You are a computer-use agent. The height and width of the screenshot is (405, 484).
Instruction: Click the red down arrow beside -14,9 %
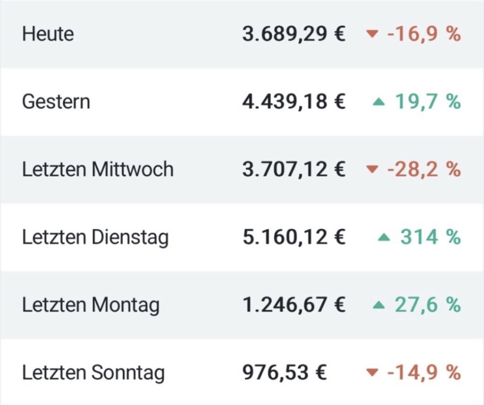(372, 372)
